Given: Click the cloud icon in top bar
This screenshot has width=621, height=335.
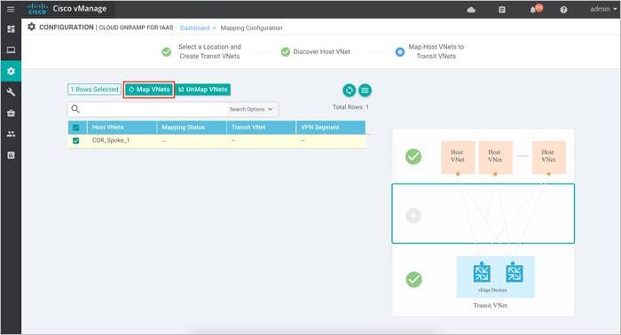Looking at the screenshot, I should (x=471, y=10).
